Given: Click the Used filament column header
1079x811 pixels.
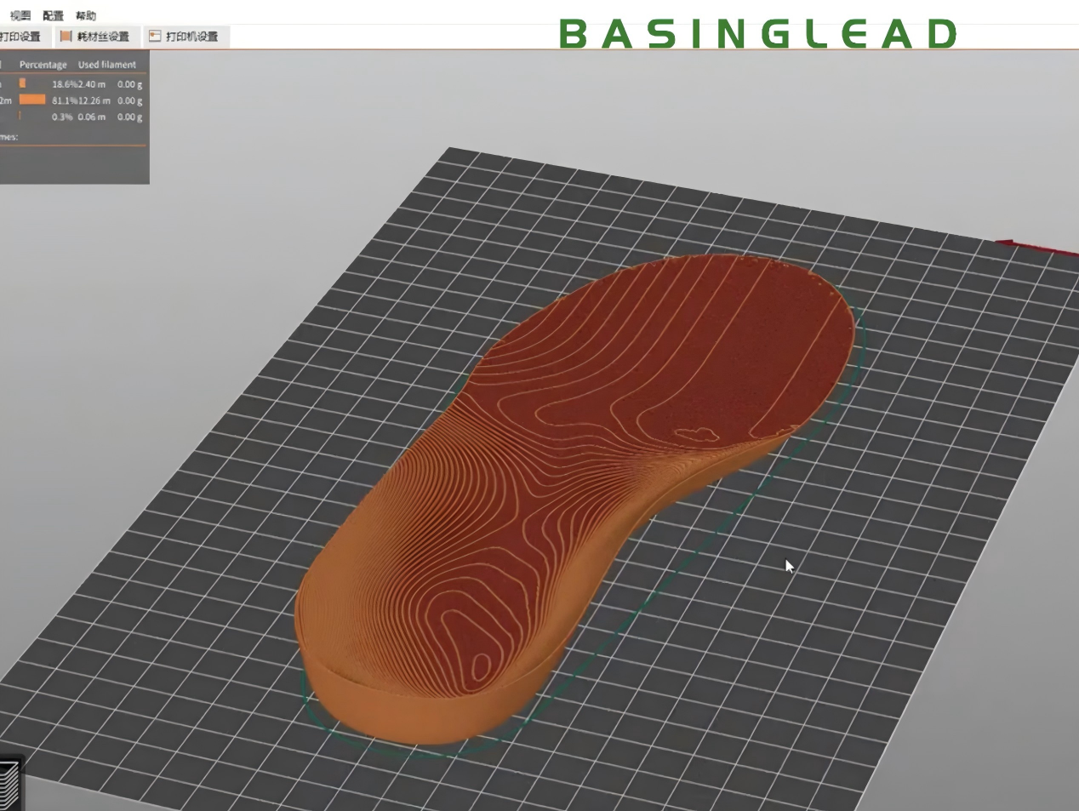Looking at the screenshot, I should coord(107,65).
